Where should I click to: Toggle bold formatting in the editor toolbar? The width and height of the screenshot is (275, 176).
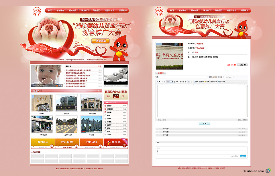click(x=160, y=82)
